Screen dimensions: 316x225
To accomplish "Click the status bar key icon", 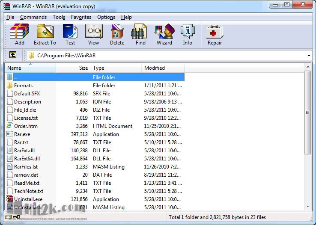I will click(x=17, y=217).
